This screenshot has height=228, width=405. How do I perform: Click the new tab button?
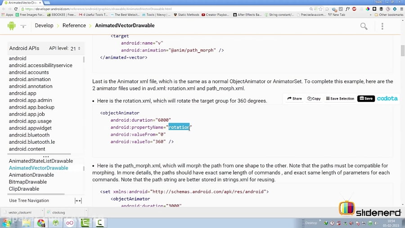click(47, 3)
